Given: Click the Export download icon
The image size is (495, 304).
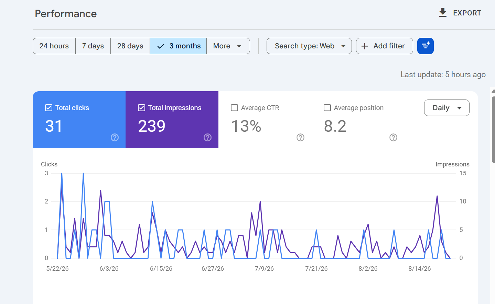Looking at the screenshot, I should coord(443,13).
